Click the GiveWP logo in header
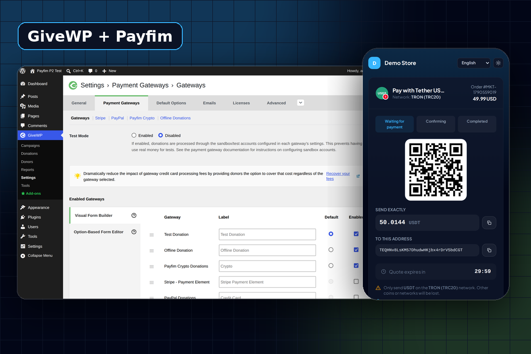Viewport: 531px width, 354px height. click(x=73, y=85)
